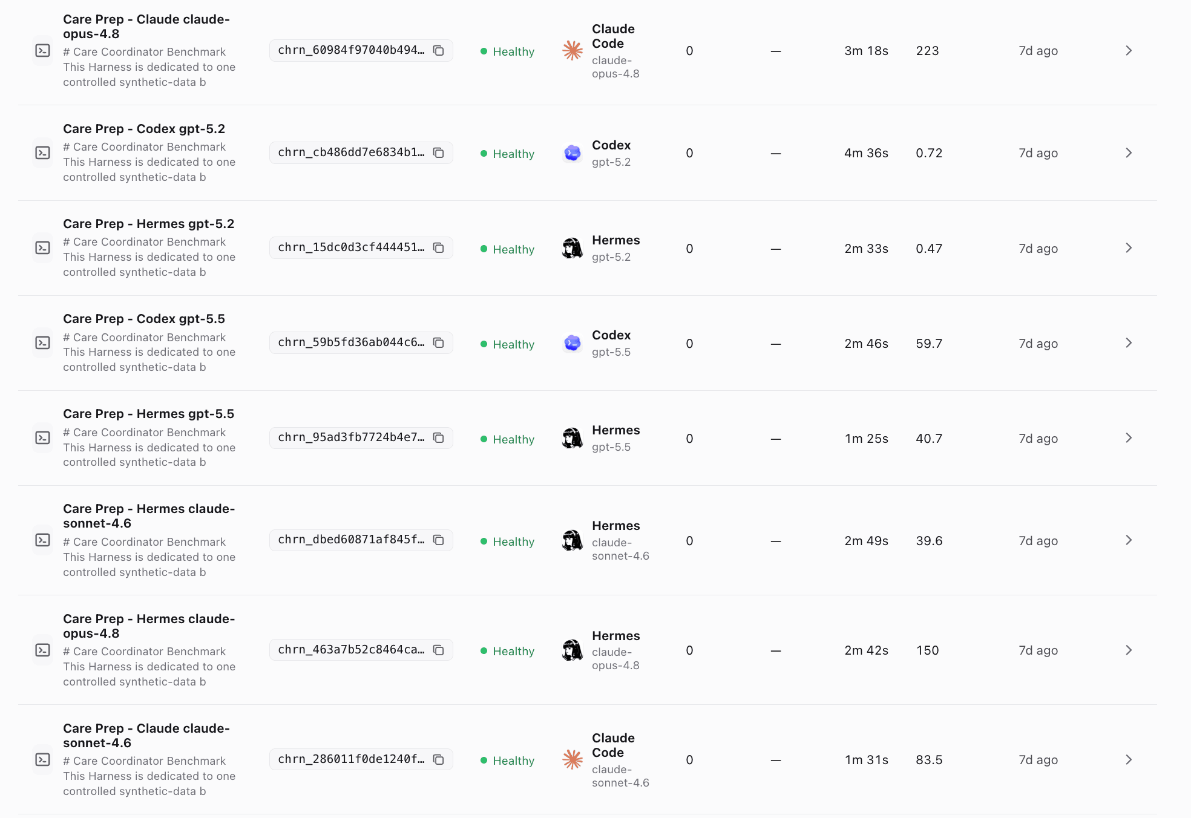This screenshot has height=818, width=1191.
Task: Copy the chrn_15dc0d3cf444451 harness ID
Action: click(439, 248)
